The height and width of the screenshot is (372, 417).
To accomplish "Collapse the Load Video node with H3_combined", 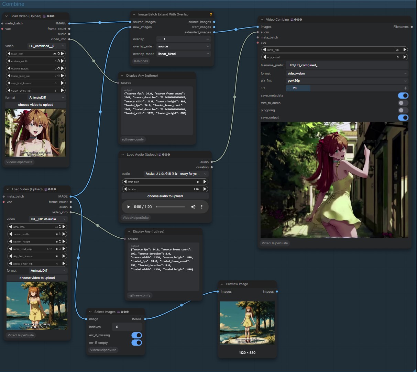I will coord(6,16).
